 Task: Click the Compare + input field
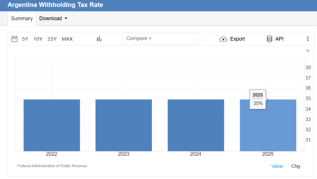pyautogui.click(x=161, y=39)
